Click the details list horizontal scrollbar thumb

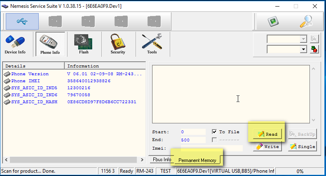(x=73, y=160)
